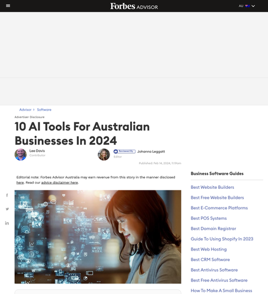Open Best E-Commerce Platforms guide
The width and height of the screenshot is (268, 294).
click(219, 208)
